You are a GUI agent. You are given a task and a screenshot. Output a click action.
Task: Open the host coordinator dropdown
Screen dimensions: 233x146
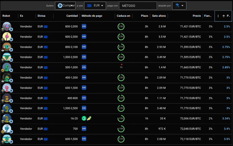(179, 6)
